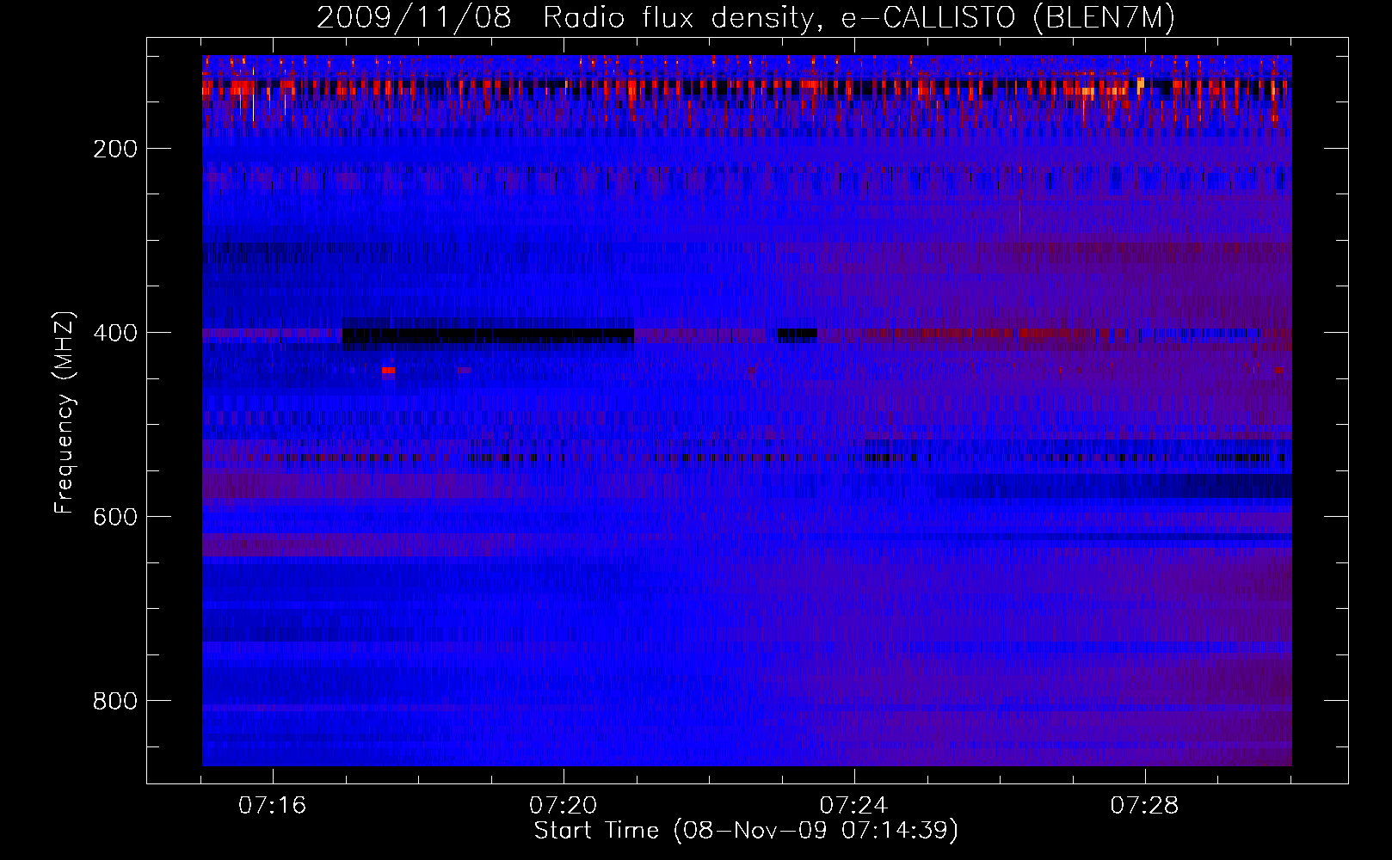Click the '400' frequency tick label
This screenshot has width=1392, height=860.
tap(115, 333)
